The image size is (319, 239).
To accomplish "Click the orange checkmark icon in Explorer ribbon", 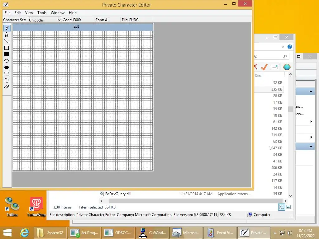I will 264,67.
